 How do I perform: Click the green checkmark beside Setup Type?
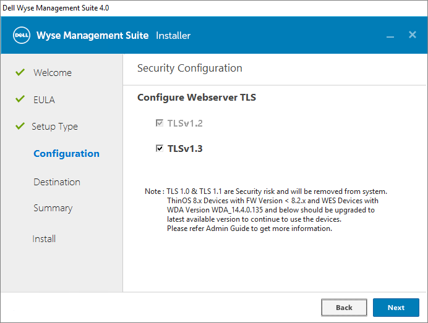pos(20,126)
